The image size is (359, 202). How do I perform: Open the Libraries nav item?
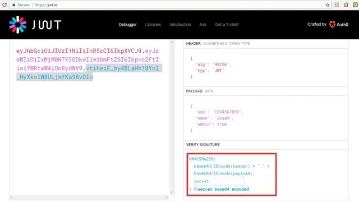click(153, 25)
